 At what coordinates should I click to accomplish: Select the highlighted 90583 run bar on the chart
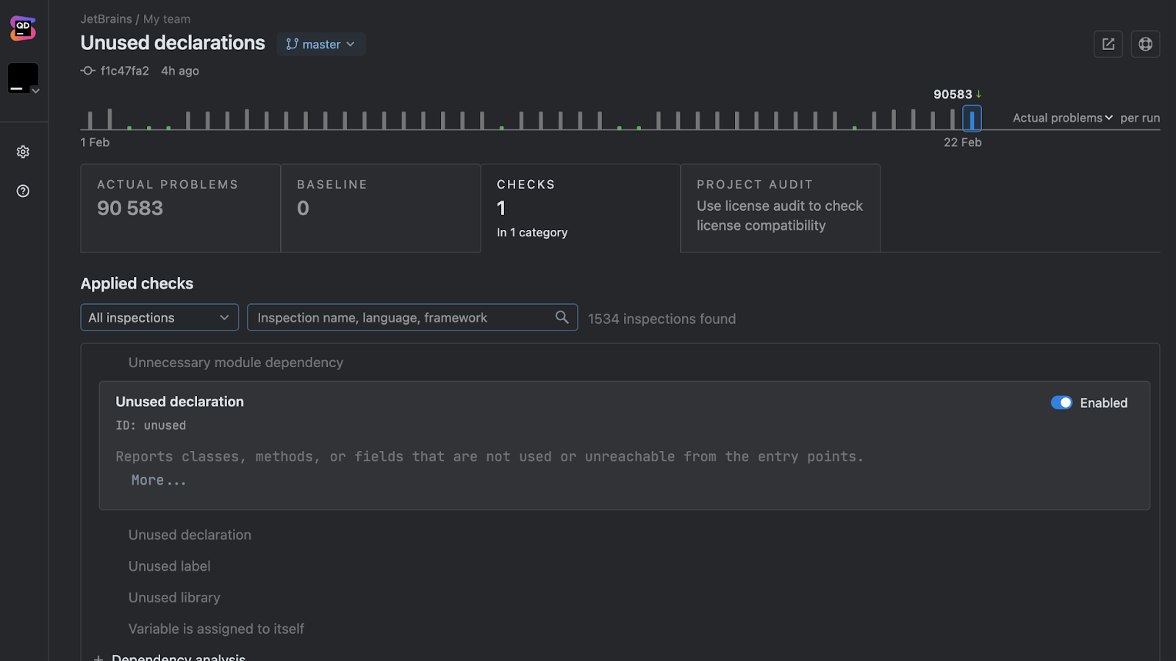coord(972,118)
